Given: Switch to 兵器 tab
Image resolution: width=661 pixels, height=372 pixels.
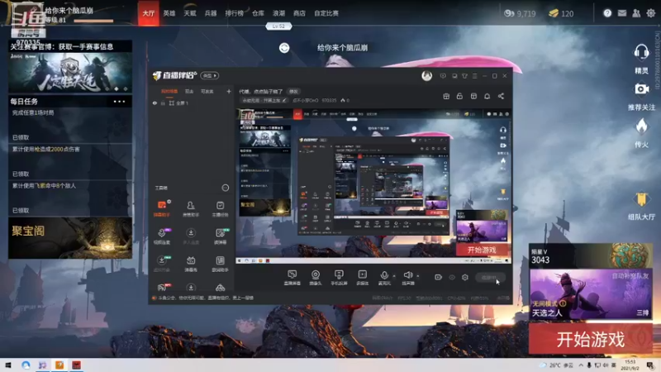Looking at the screenshot, I should (x=211, y=13).
